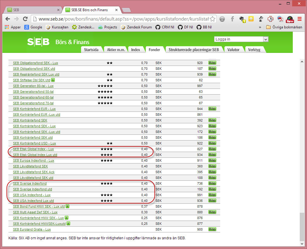Open the Startsida tab

(x=91, y=50)
